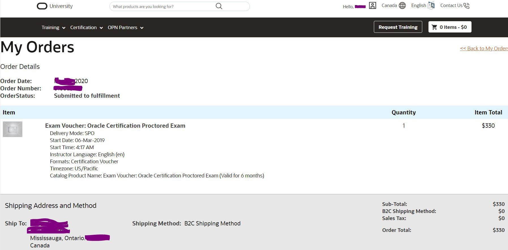The height and width of the screenshot is (250, 508).
Task: Click the Catalog Product Name line
Action: tap(157, 175)
